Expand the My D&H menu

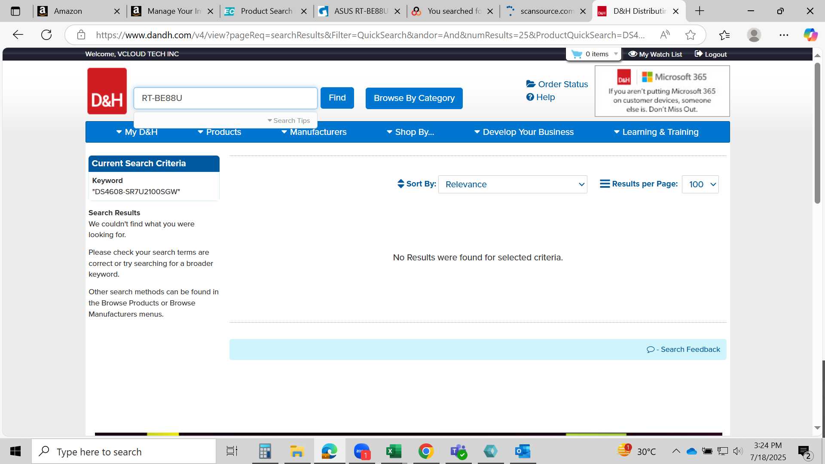[137, 132]
